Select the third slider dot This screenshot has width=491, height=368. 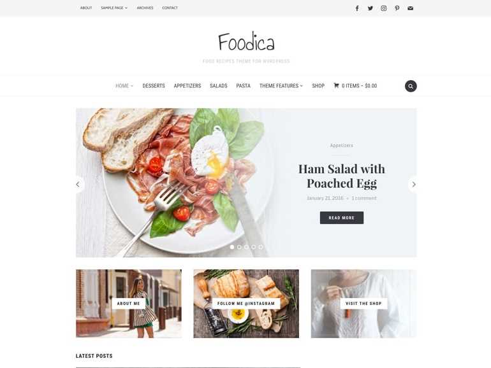[246, 247]
